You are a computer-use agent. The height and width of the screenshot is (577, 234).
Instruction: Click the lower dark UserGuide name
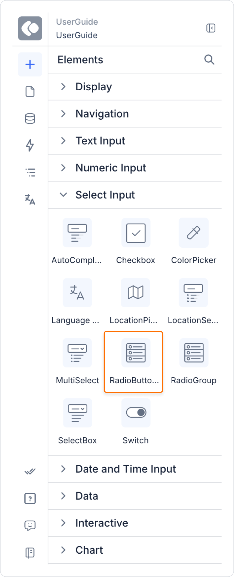[77, 35]
